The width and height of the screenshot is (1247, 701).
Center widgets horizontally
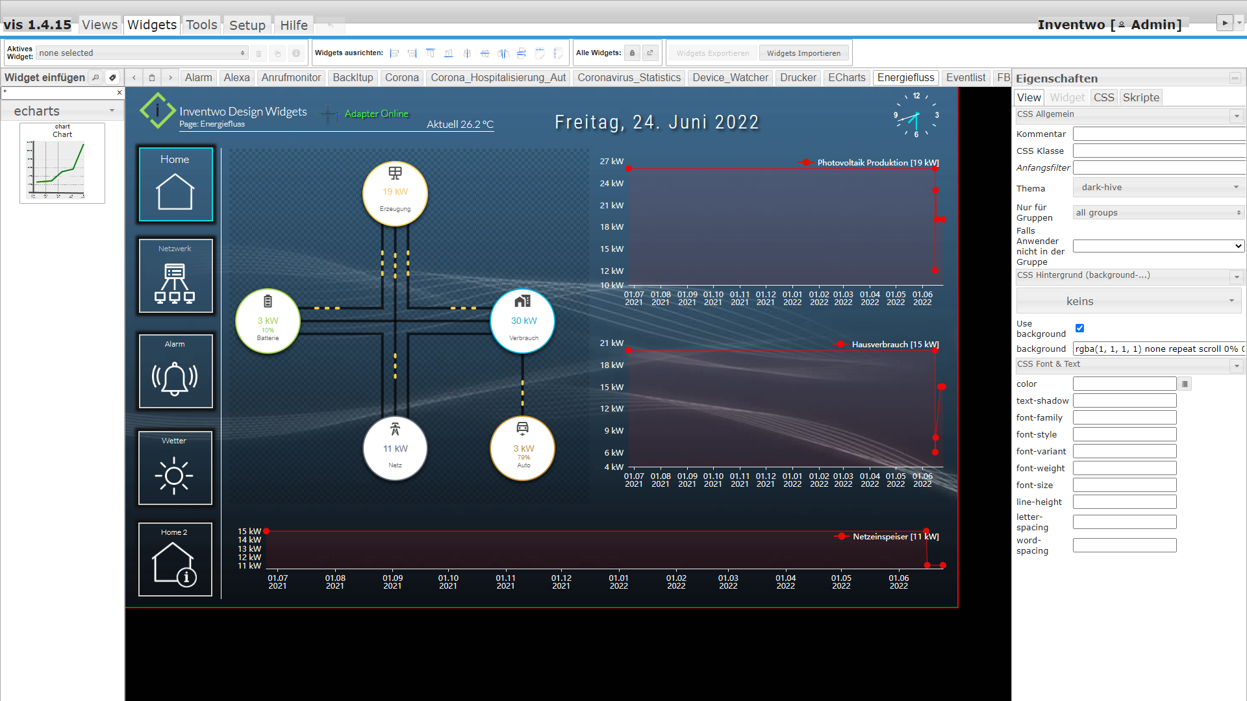click(x=467, y=53)
